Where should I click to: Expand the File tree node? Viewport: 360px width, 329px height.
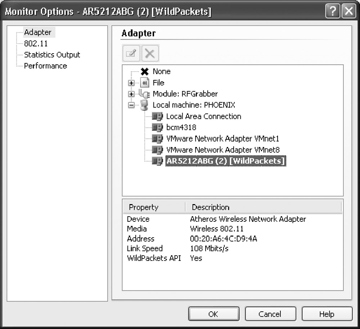[131, 83]
